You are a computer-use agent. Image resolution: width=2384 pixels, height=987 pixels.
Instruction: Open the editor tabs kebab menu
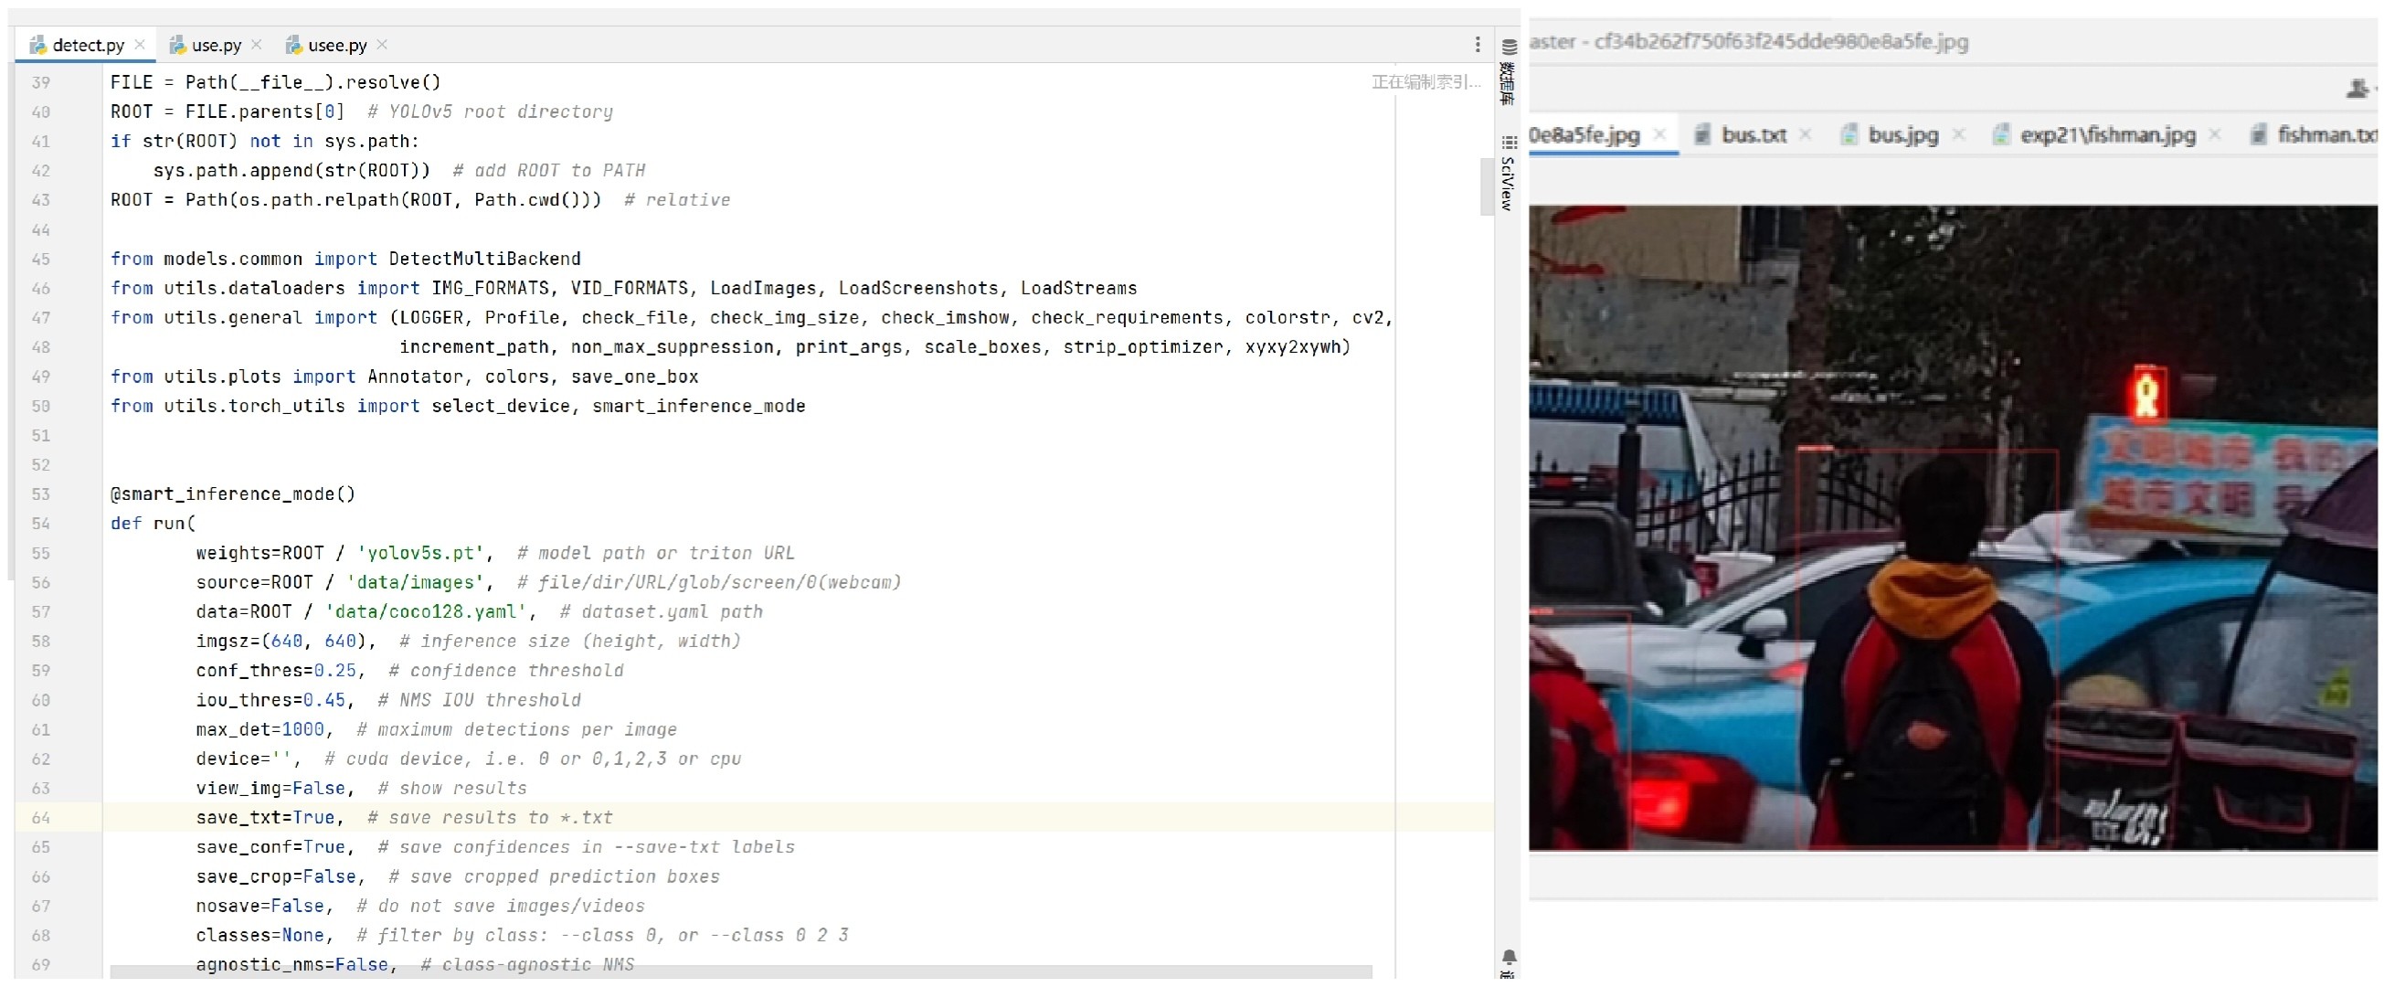click(x=1477, y=45)
